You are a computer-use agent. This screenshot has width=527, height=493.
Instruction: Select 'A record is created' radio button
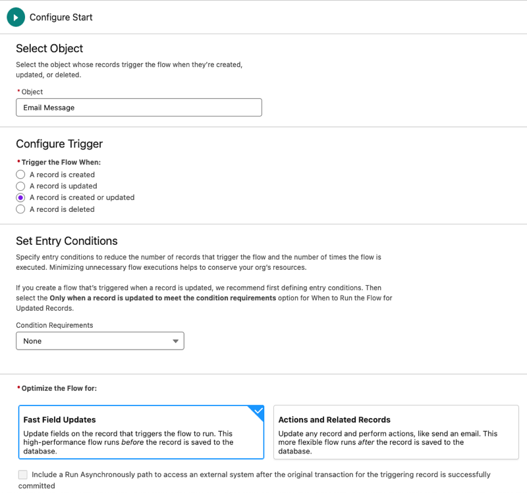[x=20, y=174]
